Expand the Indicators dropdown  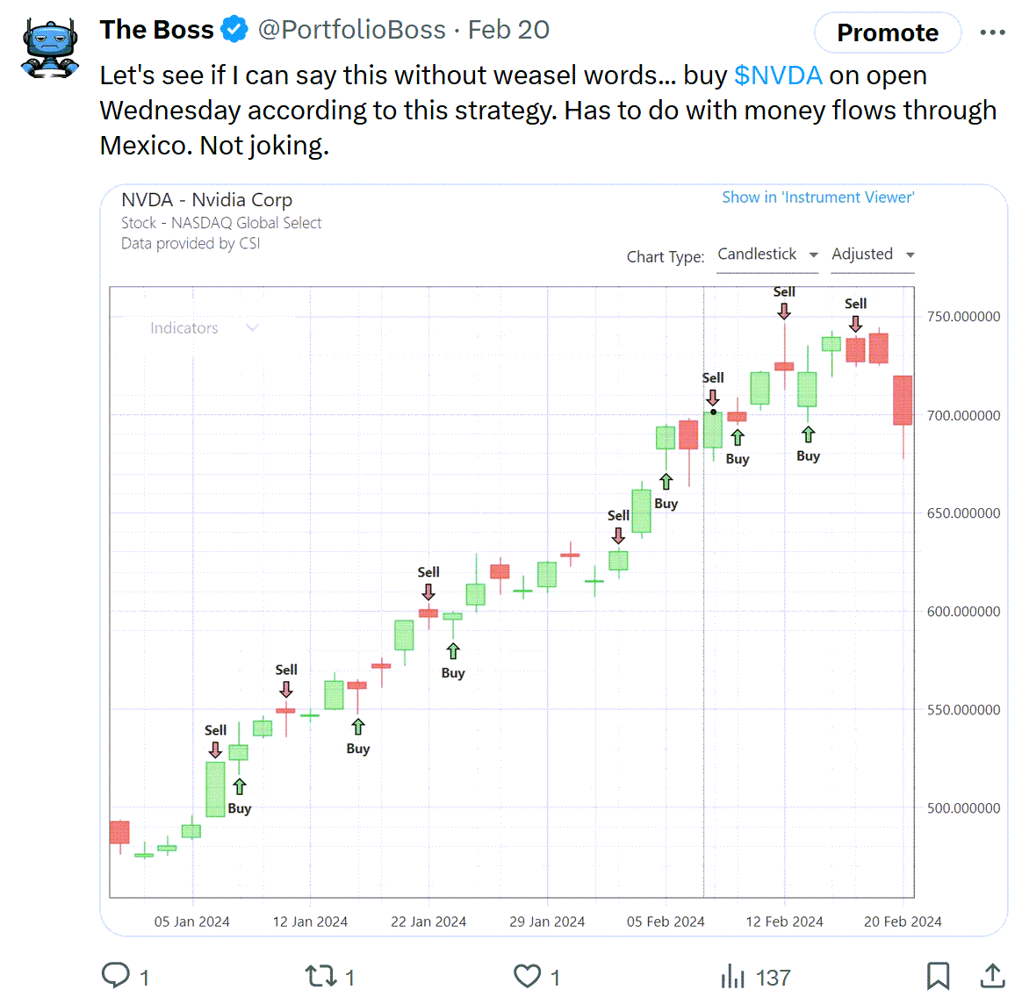pos(204,327)
